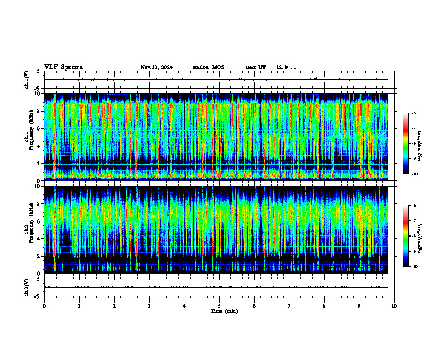Click the "ch.3(V)" axis label at bottom
Screen dimensions: 444x343
(27, 288)
